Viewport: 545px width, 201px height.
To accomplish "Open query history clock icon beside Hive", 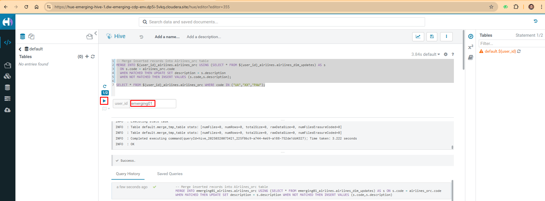I will coord(141,37).
